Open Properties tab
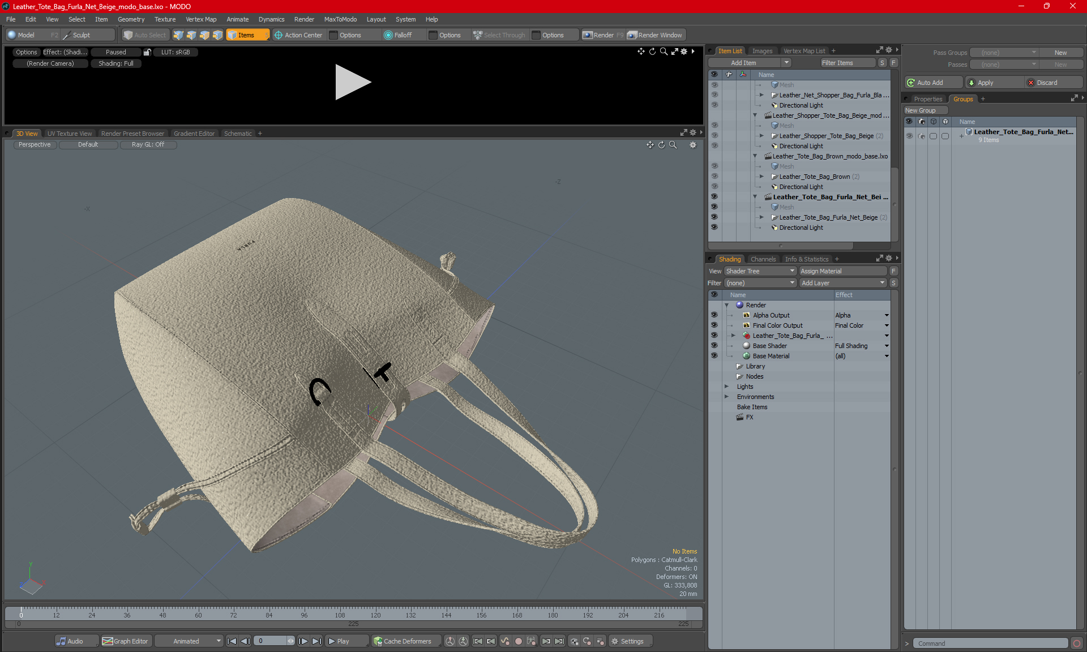The width and height of the screenshot is (1087, 652). pyautogui.click(x=928, y=99)
